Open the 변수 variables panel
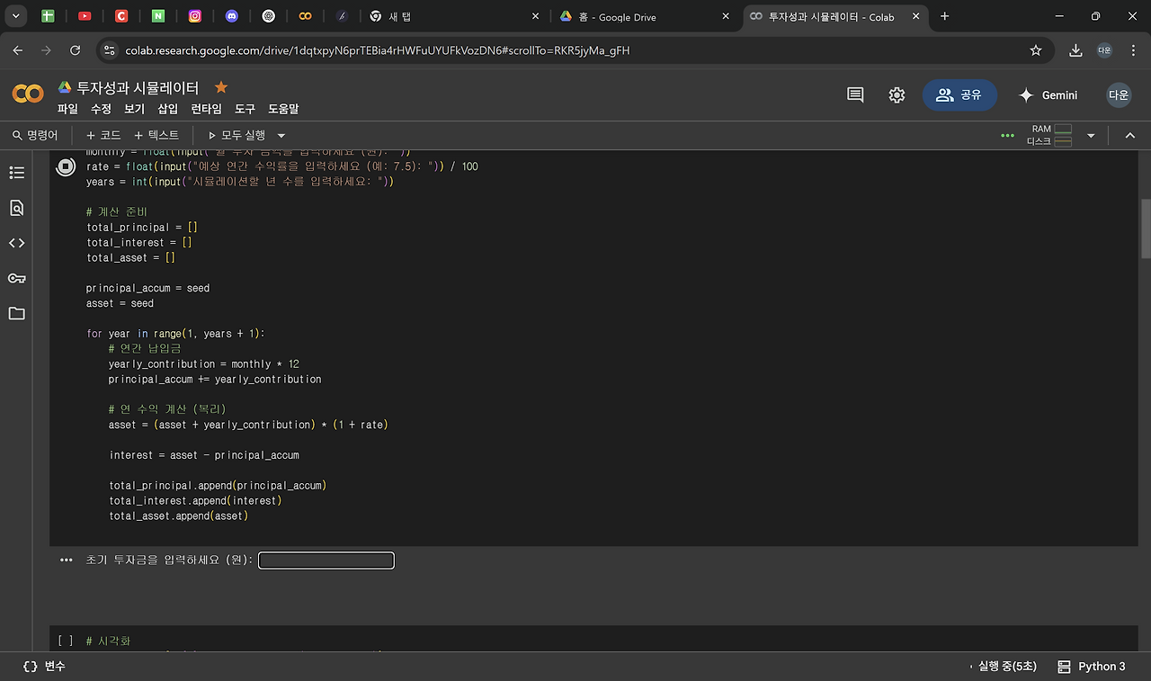The height and width of the screenshot is (681, 1151). [x=45, y=667]
